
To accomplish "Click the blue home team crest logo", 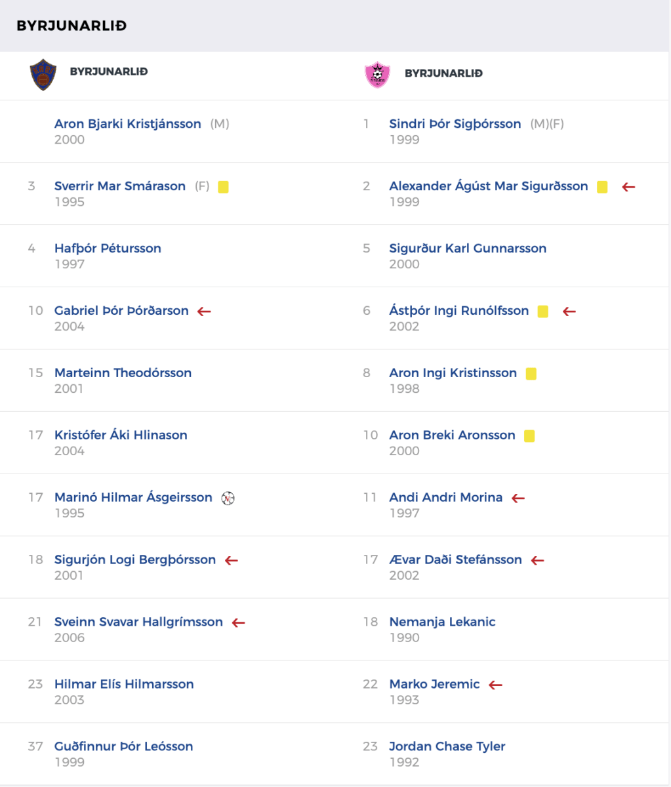I will coord(43,74).
